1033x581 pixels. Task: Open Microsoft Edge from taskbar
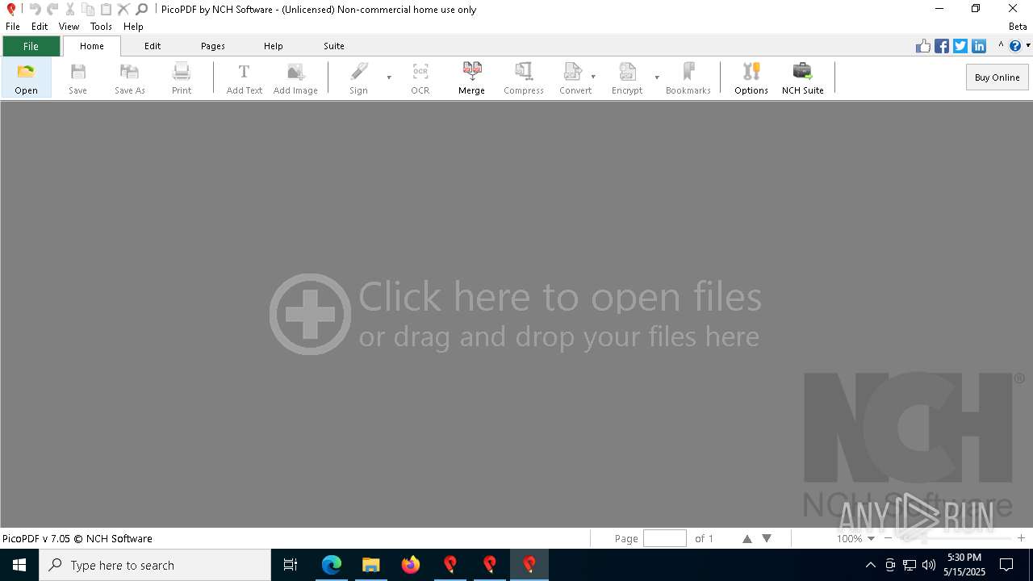tap(332, 565)
